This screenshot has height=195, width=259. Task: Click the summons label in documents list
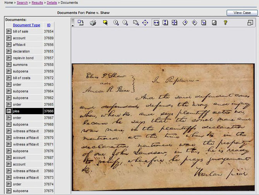coord(20,65)
